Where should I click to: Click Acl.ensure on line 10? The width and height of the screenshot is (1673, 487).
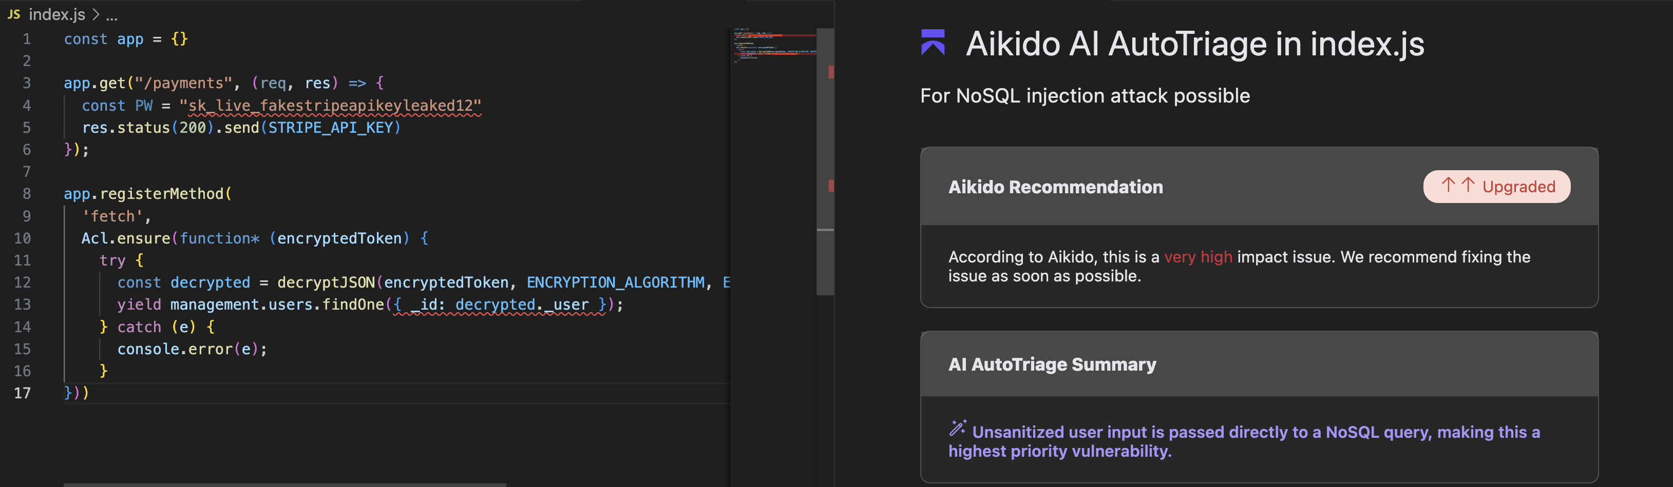[x=125, y=239]
